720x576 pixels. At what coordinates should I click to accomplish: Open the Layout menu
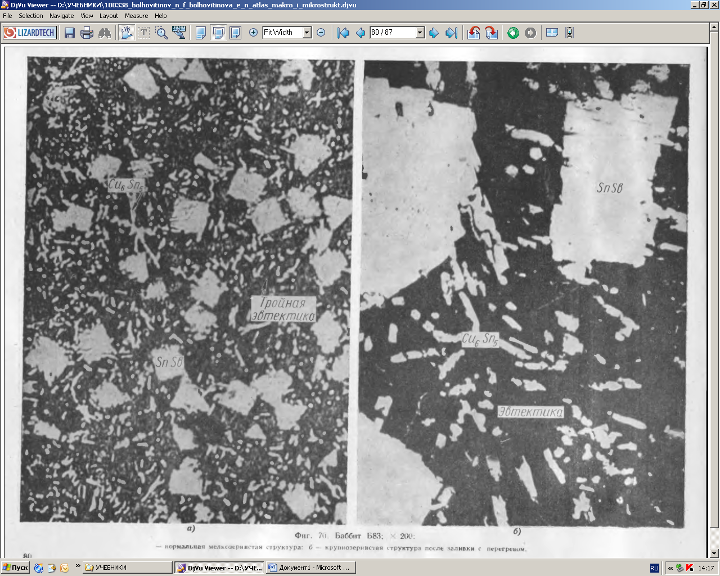[x=109, y=16]
